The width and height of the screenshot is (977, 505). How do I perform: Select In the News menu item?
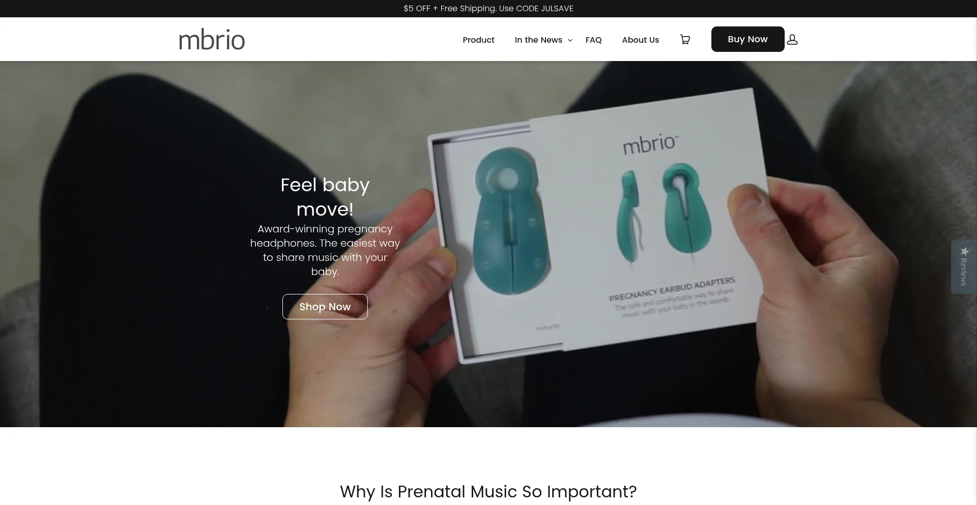click(x=538, y=40)
